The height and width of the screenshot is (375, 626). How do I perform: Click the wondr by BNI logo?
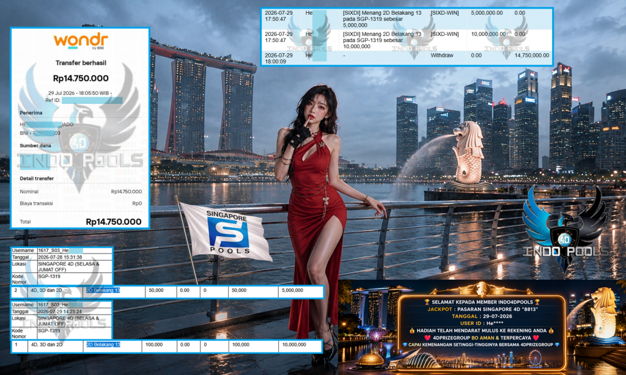coord(81,42)
